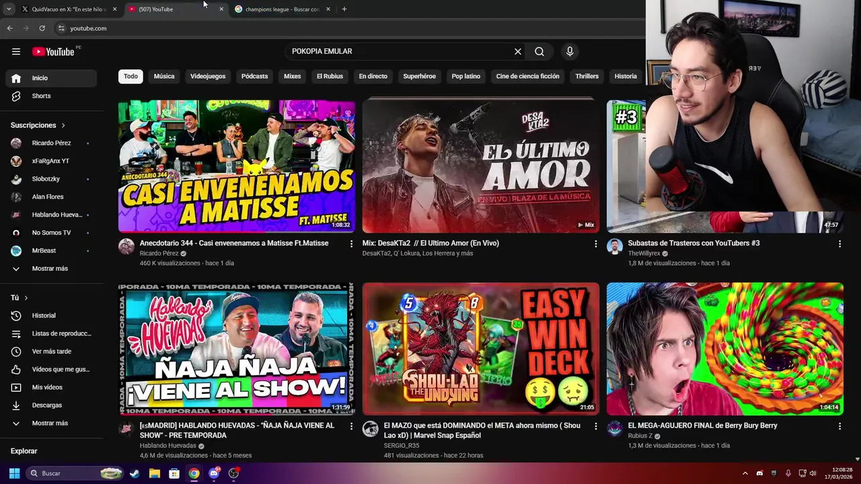
Task: Open Descargas in the sidebar
Action: pos(51,405)
